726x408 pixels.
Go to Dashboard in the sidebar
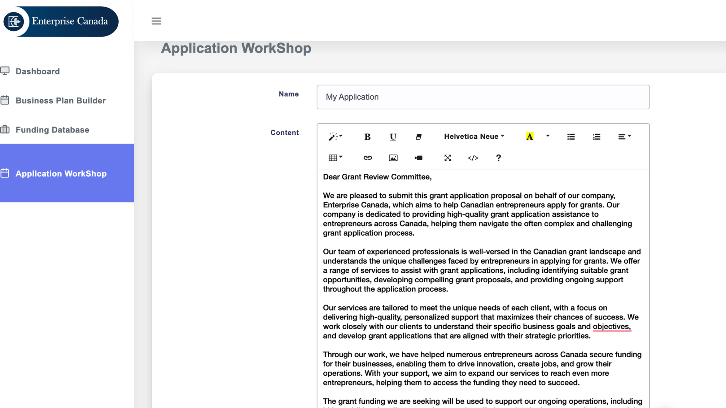pos(37,72)
